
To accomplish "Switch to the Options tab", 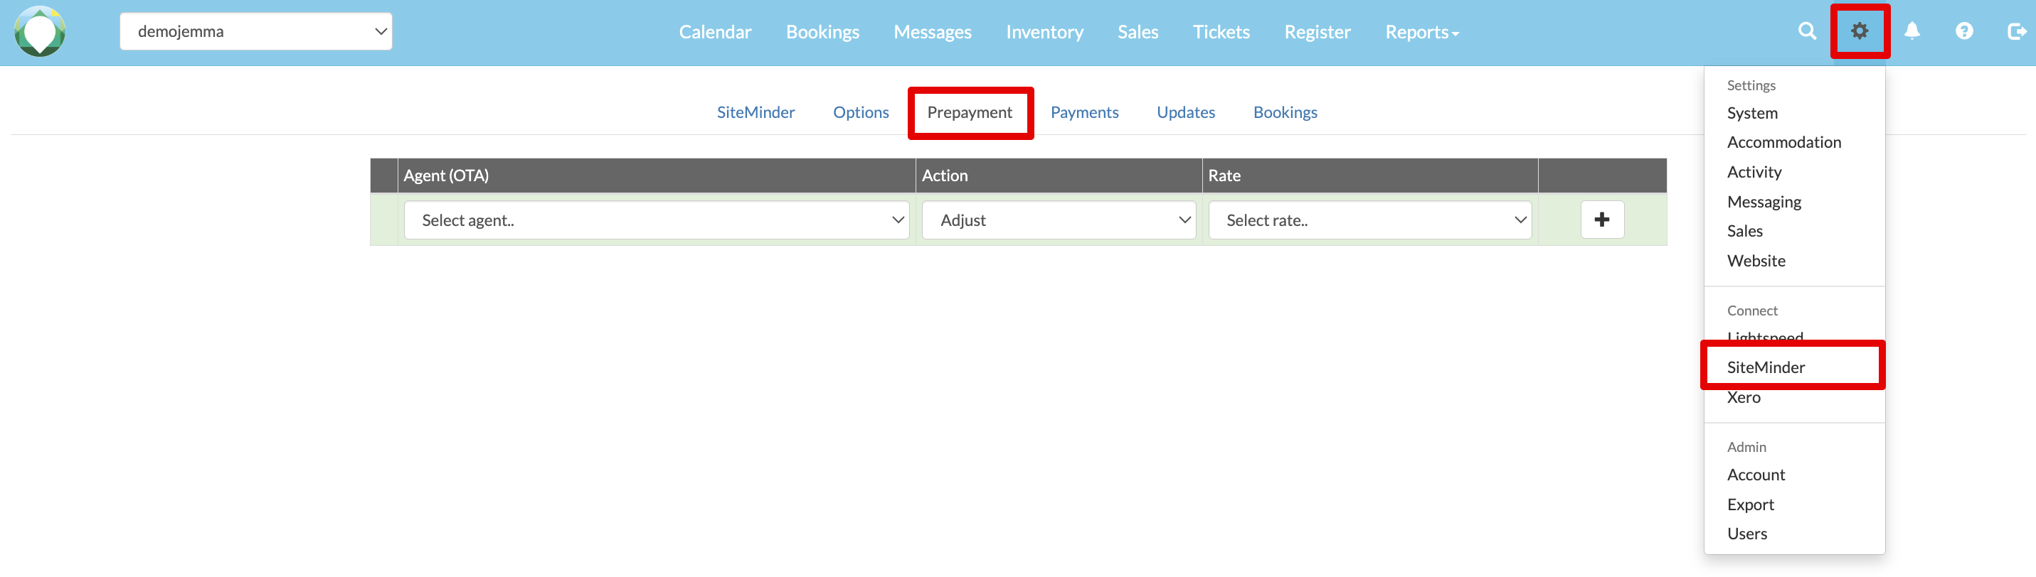I will (861, 112).
